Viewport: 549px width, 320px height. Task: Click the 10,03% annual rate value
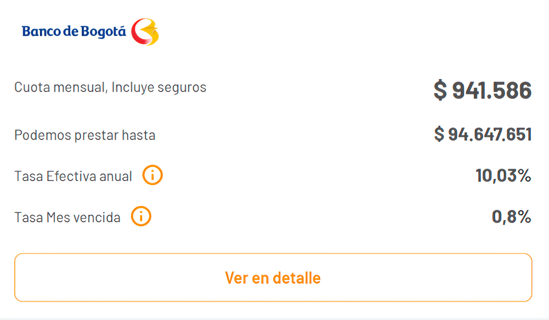(503, 176)
